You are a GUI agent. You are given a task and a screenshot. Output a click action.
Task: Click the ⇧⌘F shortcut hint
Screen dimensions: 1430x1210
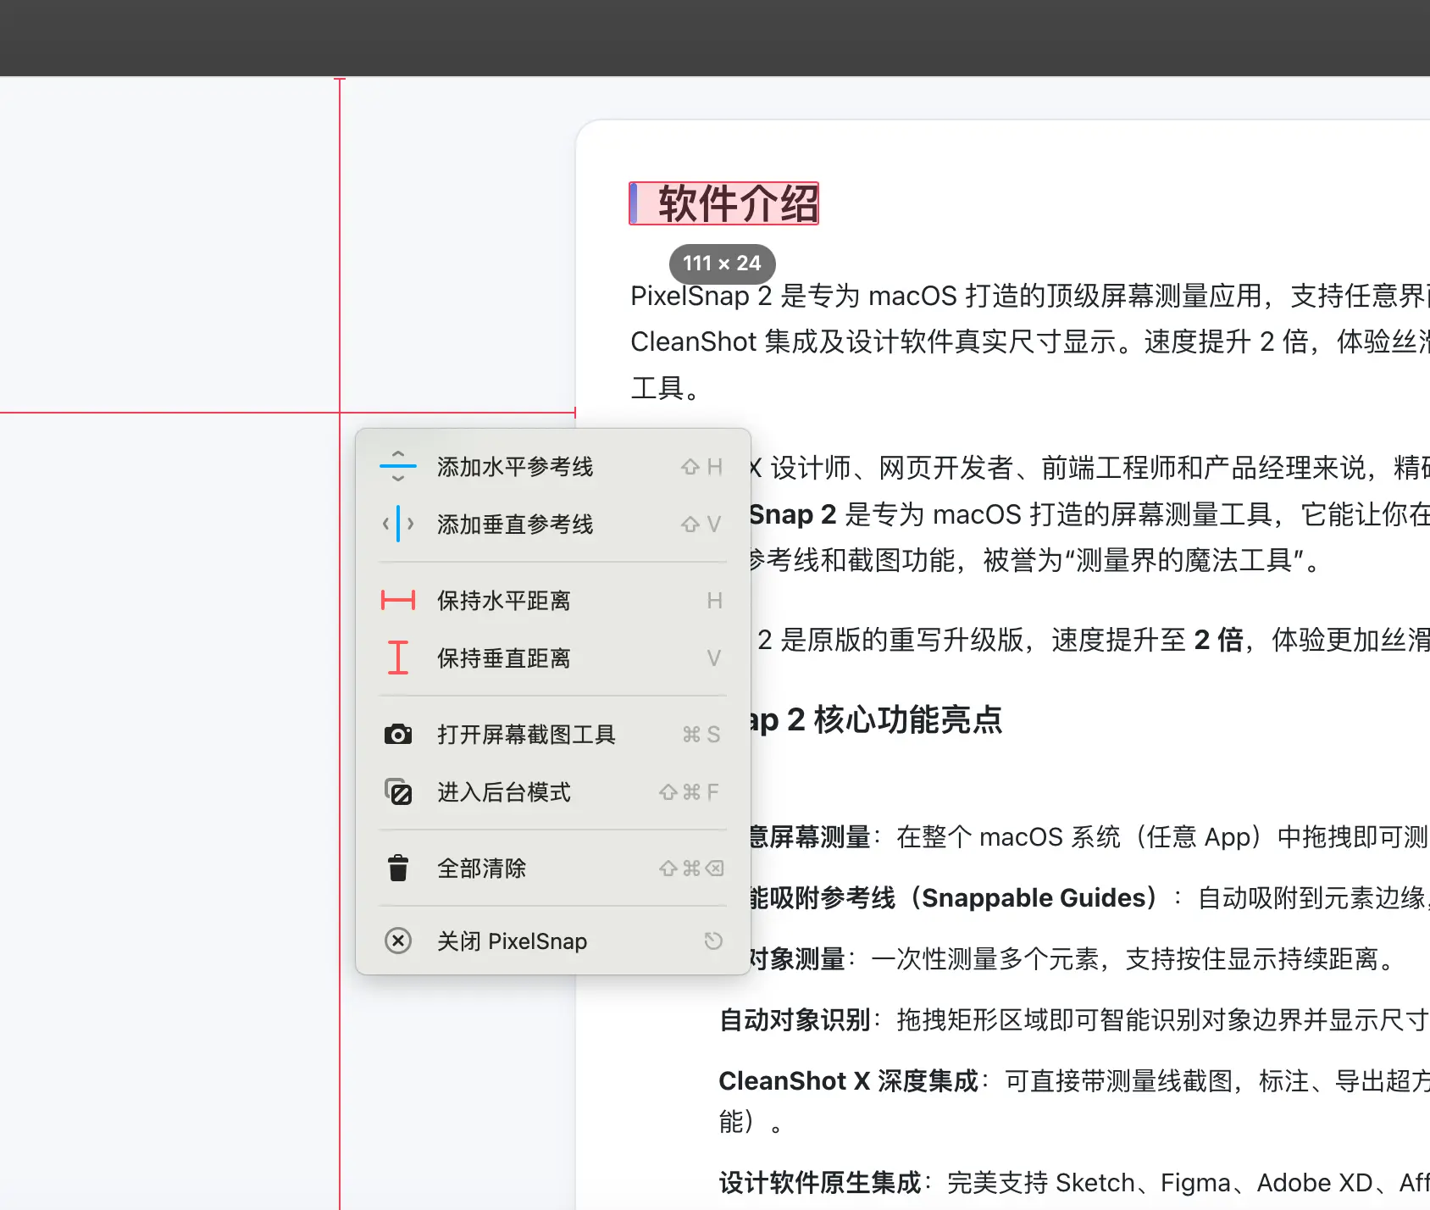689,792
